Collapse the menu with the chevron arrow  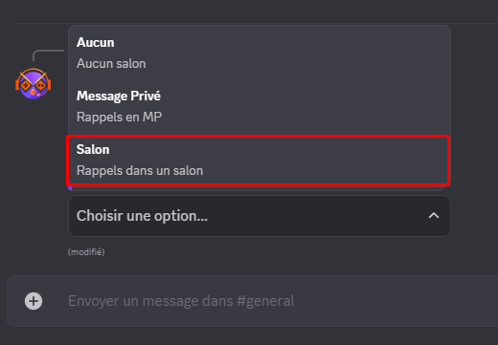tap(434, 216)
